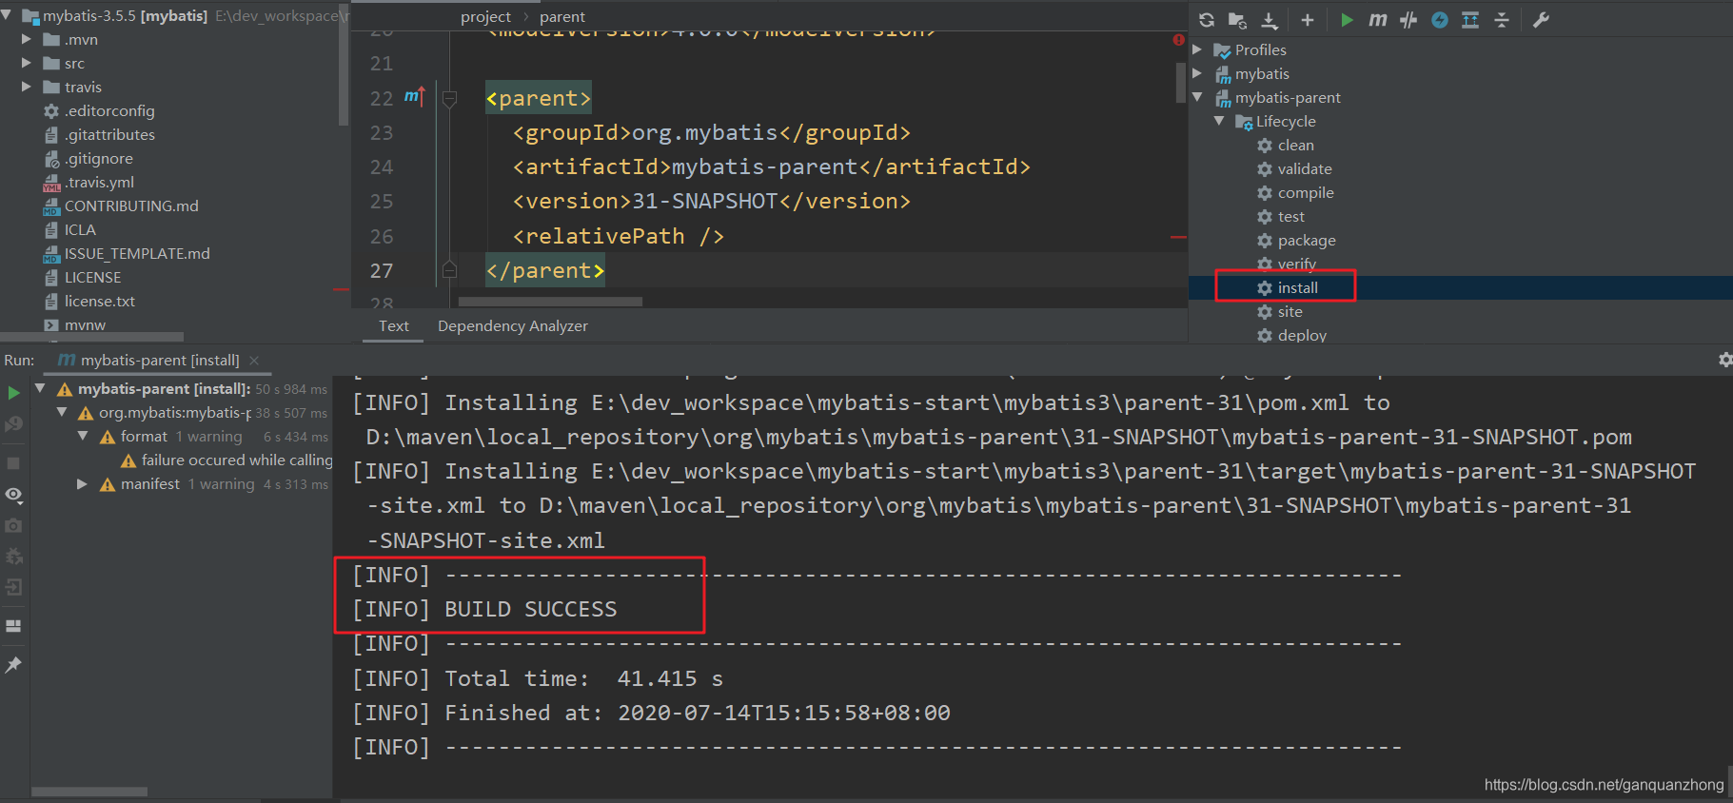This screenshot has height=803, width=1733.
Task: Click Download Sources and Documentation icon
Action: click(1270, 20)
